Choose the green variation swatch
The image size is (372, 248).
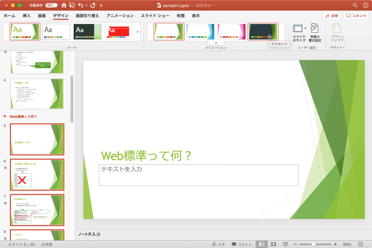coord(169,32)
